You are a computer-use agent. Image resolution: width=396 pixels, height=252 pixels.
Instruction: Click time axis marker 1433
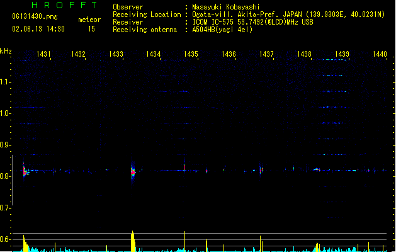(x=116, y=54)
